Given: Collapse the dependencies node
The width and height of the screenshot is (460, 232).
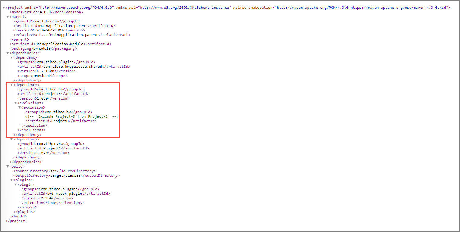Looking at the screenshot, I should [x=8, y=53].
